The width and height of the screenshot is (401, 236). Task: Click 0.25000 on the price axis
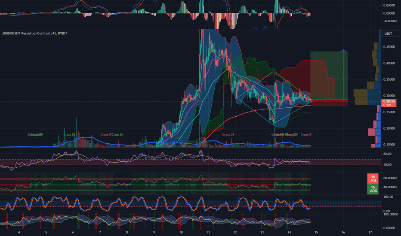point(389,112)
